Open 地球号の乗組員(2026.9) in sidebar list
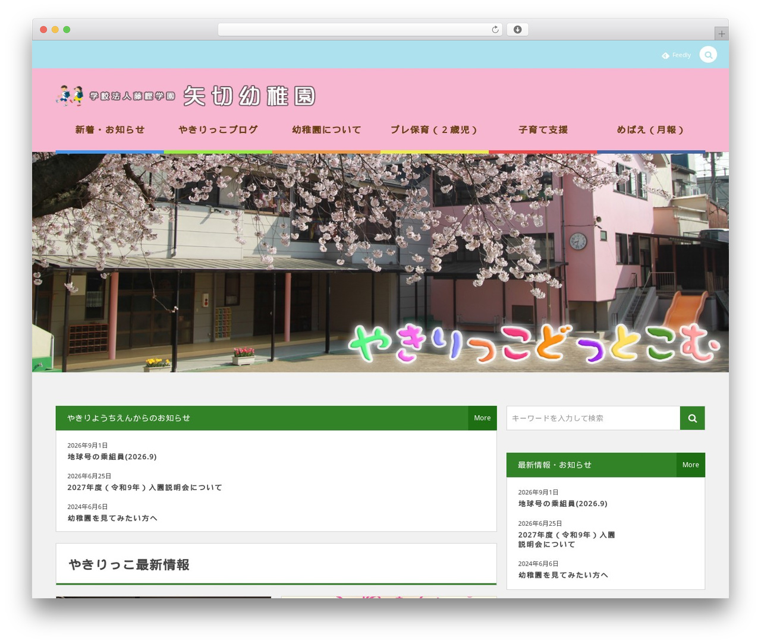 (x=563, y=504)
